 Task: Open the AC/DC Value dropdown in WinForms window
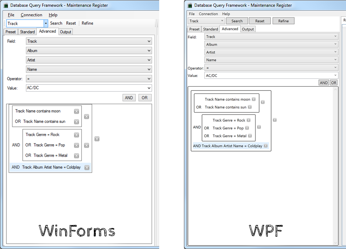pyautogui.click(x=149, y=88)
